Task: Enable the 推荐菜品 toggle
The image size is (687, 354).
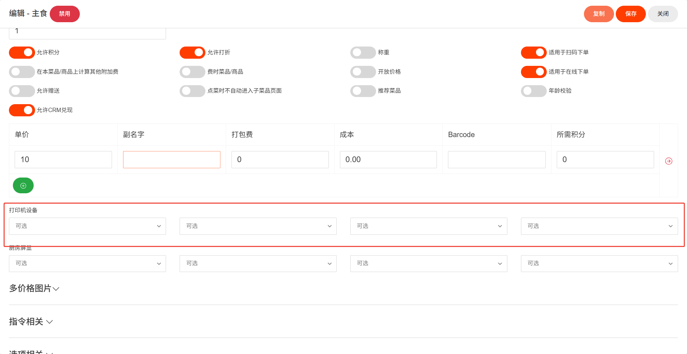Action: (x=363, y=91)
